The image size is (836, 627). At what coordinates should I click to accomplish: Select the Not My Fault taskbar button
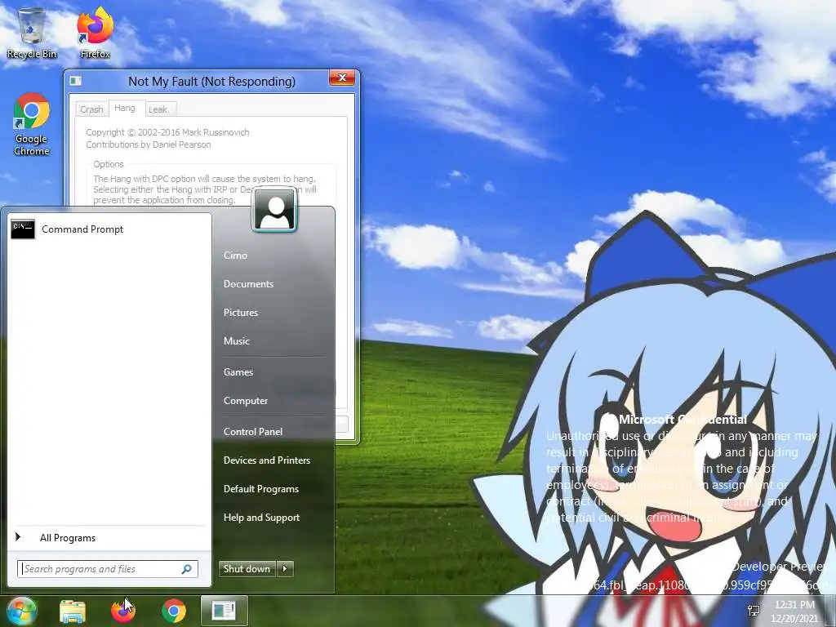(224, 611)
